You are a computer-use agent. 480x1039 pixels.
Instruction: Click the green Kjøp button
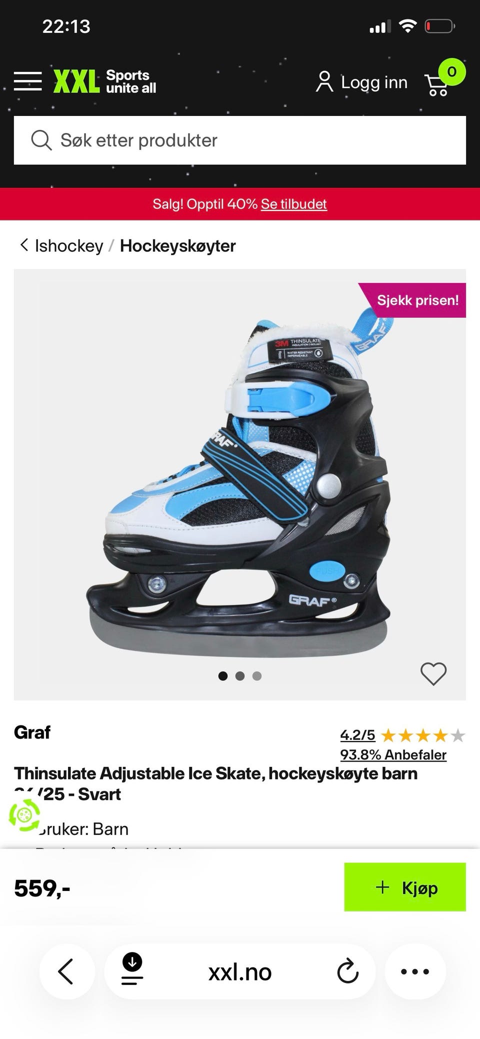click(x=405, y=886)
